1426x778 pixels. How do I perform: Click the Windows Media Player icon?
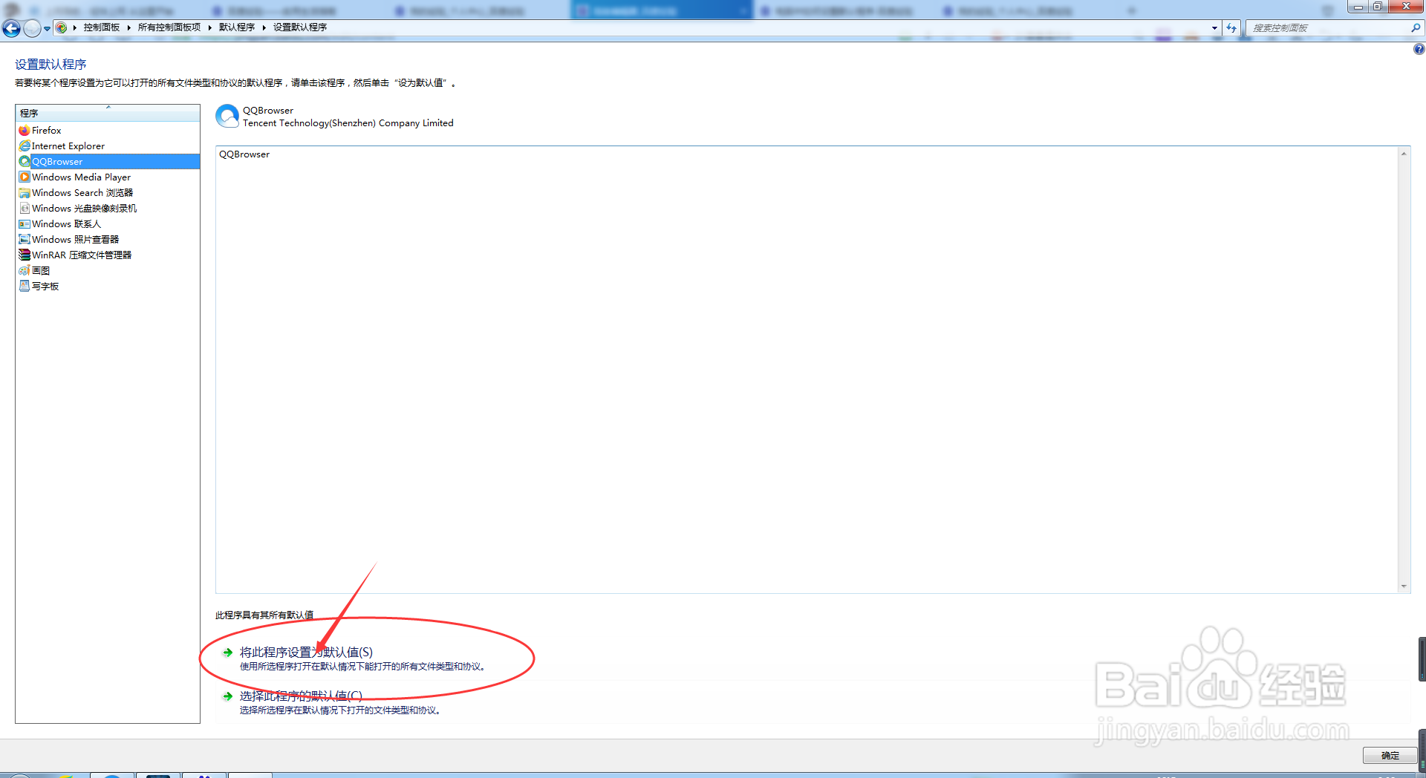coord(25,177)
